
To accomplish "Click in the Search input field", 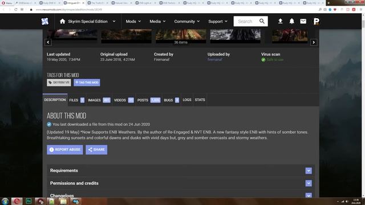I will 246,22.
